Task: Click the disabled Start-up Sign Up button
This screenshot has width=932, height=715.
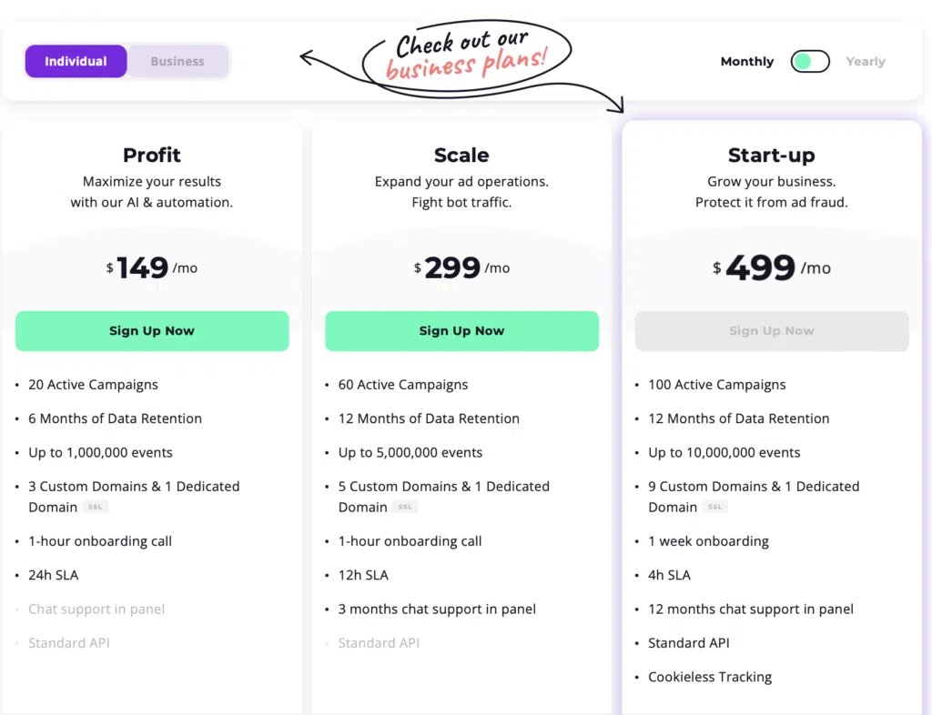Action: [772, 331]
